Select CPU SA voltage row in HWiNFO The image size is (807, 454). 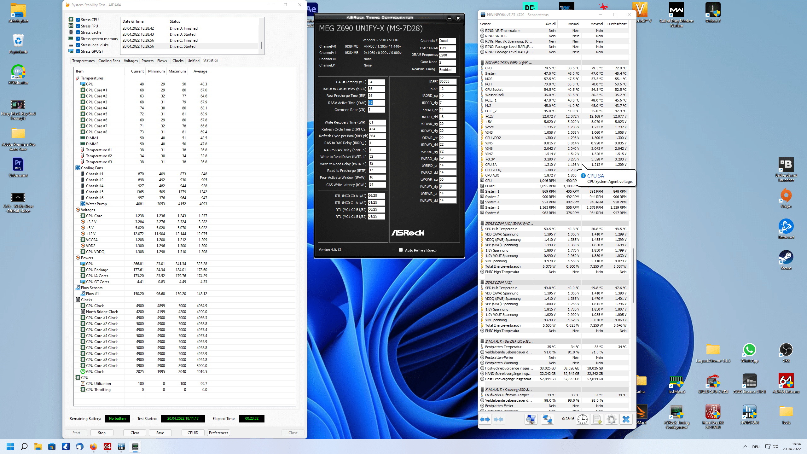[x=554, y=165]
